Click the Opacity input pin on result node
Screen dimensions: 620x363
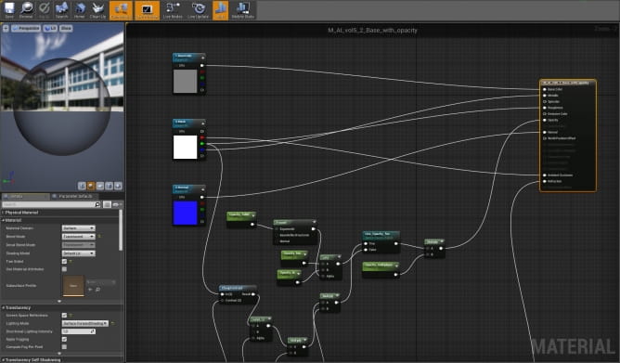[545, 120]
